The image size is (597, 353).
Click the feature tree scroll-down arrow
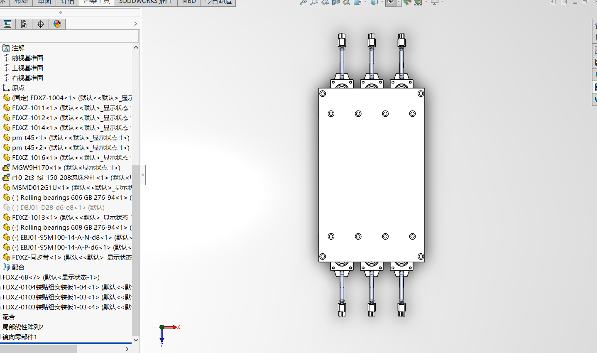(136, 340)
